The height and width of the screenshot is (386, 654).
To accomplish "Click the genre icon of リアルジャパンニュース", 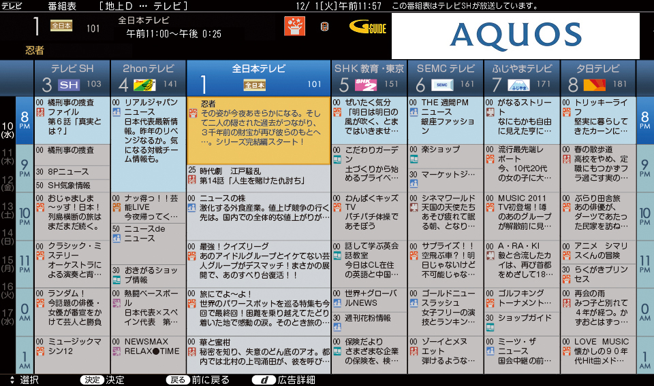I will (116, 112).
